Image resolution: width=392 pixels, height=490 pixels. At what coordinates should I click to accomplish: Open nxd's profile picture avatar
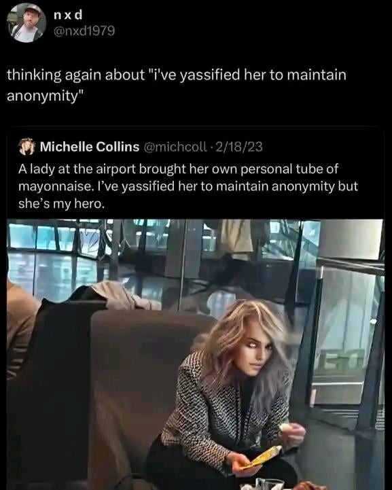point(26,23)
